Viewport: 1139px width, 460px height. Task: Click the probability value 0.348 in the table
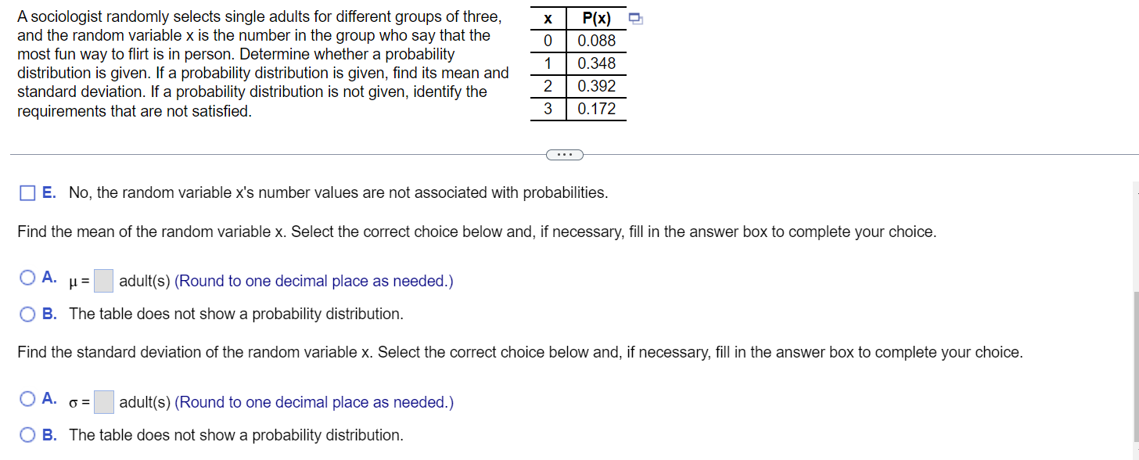(595, 63)
